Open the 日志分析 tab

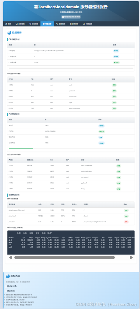[74, 24]
